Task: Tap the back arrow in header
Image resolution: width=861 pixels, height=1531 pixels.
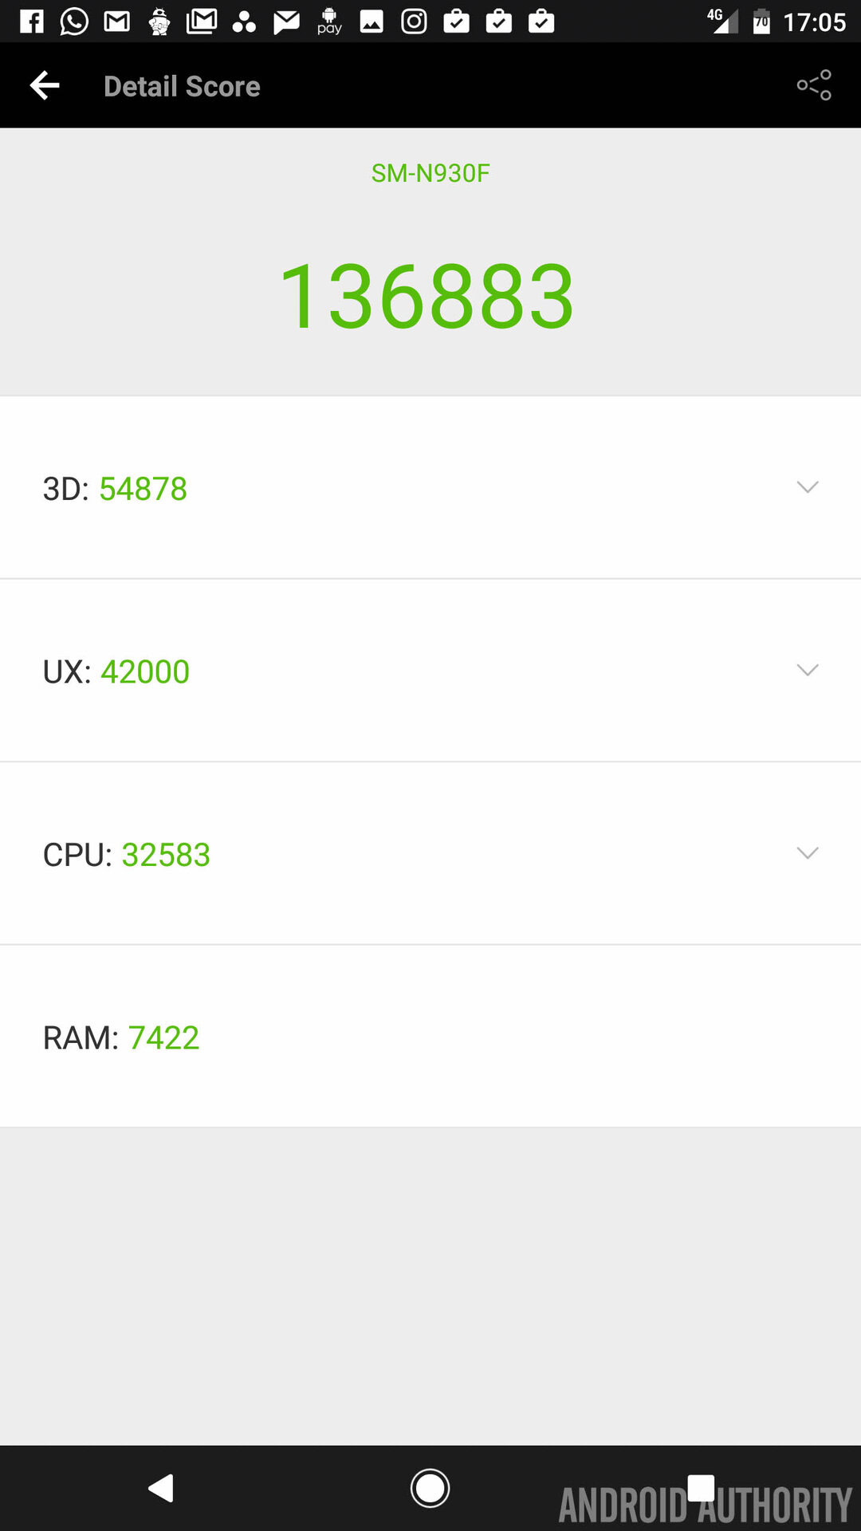Action: point(45,85)
